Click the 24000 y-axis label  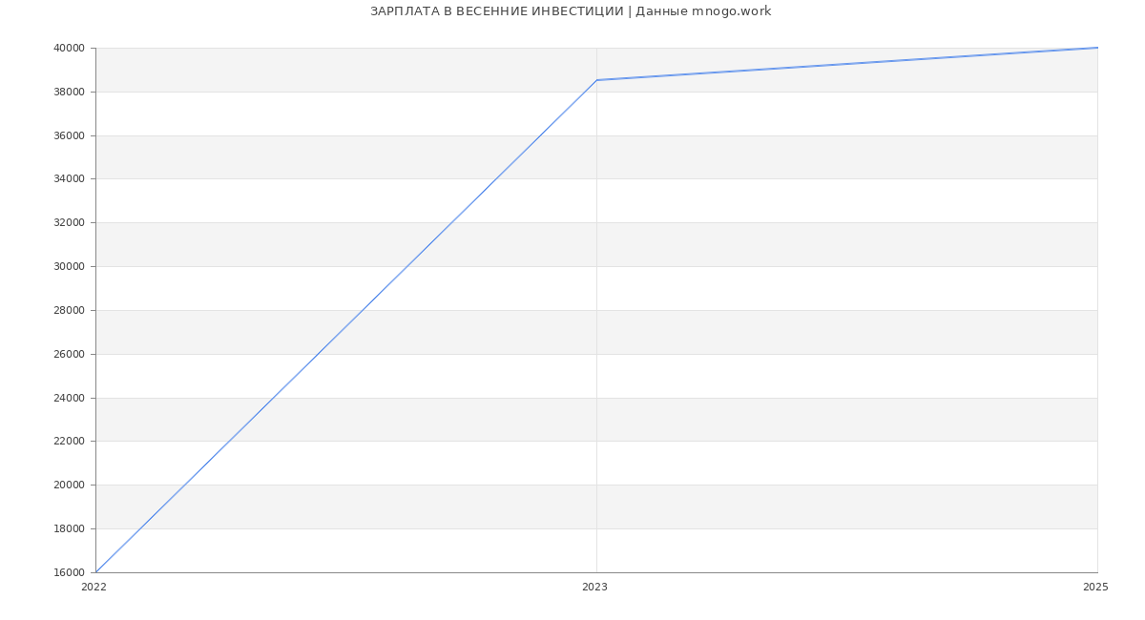point(69,398)
